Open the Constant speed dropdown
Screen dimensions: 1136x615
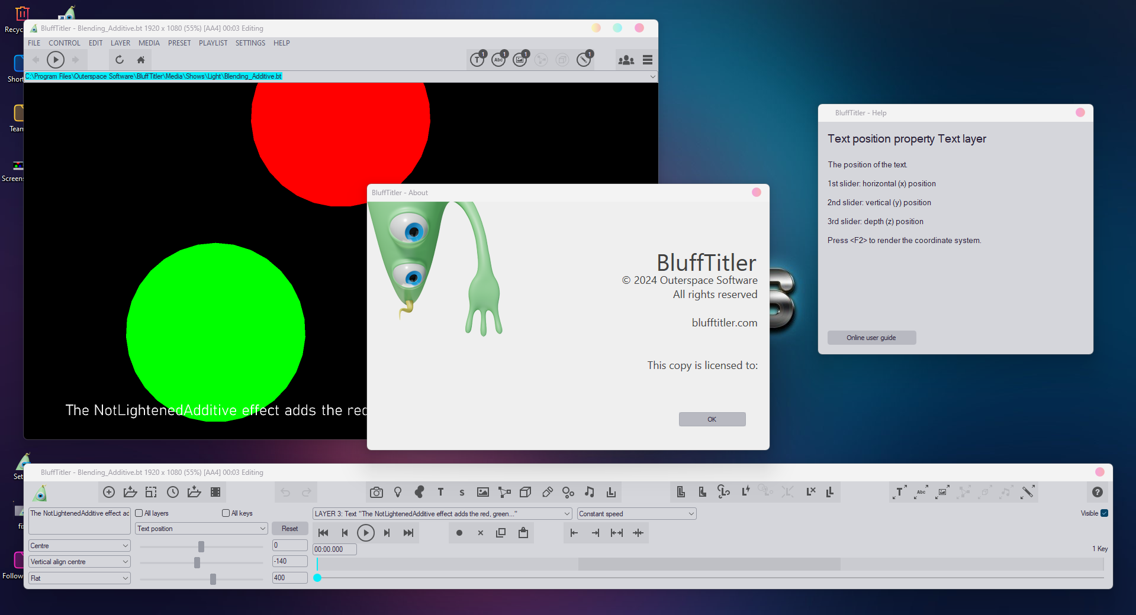pos(636,514)
